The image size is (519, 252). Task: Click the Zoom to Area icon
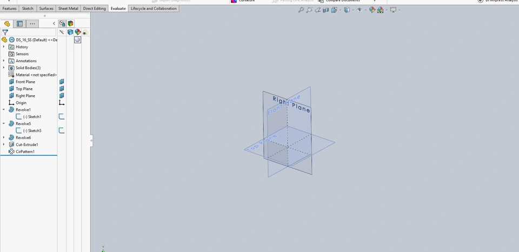[309, 10]
